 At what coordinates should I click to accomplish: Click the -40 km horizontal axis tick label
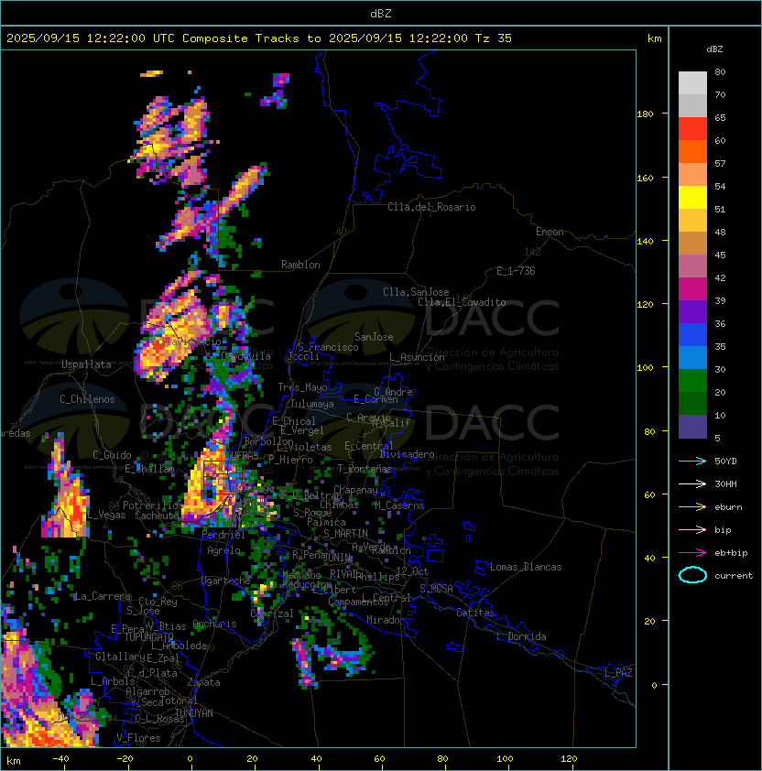tap(60, 759)
